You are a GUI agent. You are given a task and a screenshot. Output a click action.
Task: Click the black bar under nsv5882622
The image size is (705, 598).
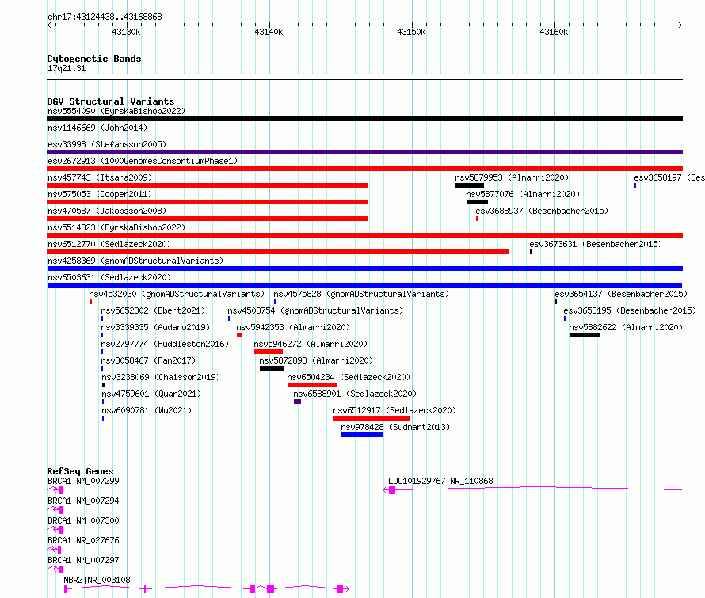tap(585, 335)
